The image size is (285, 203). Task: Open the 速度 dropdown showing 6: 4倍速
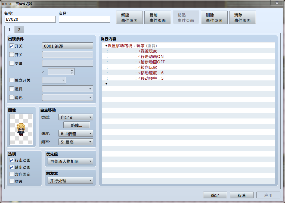click(x=76, y=133)
